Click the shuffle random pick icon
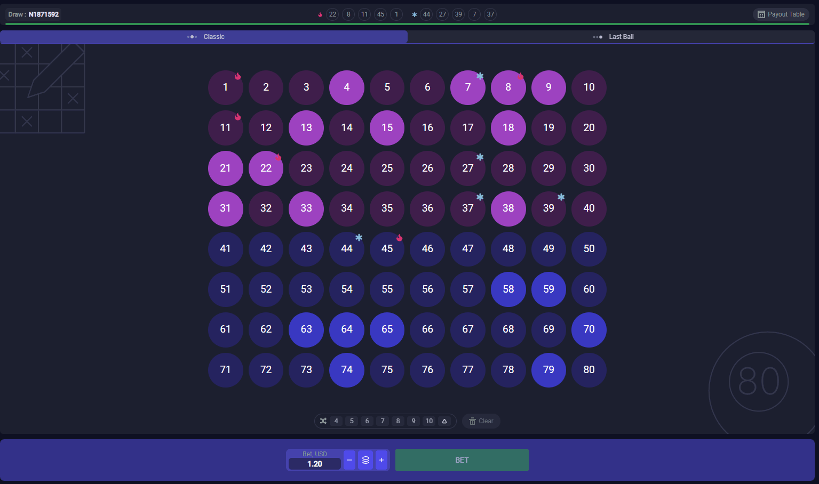The height and width of the screenshot is (484, 819). (323, 421)
